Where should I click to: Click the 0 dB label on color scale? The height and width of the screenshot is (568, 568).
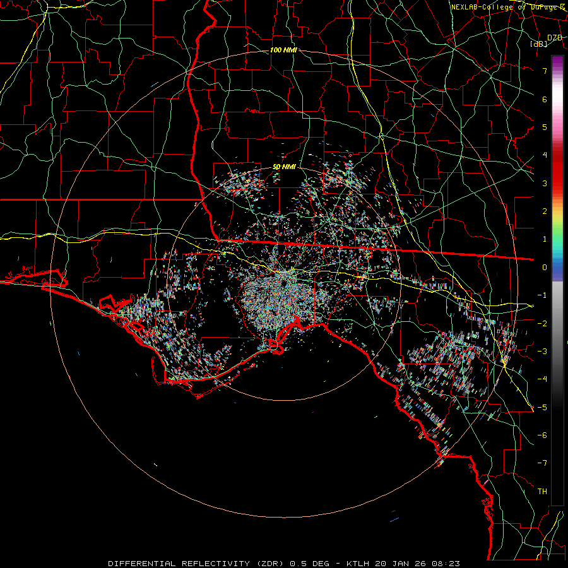point(545,268)
